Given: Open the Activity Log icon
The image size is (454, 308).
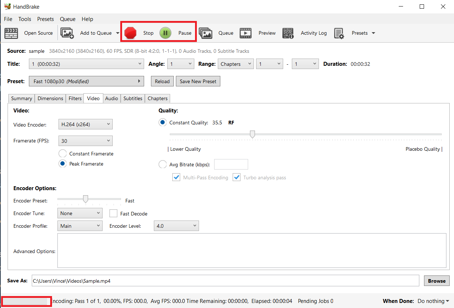Looking at the screenshot, I should [x=288, y=33].
